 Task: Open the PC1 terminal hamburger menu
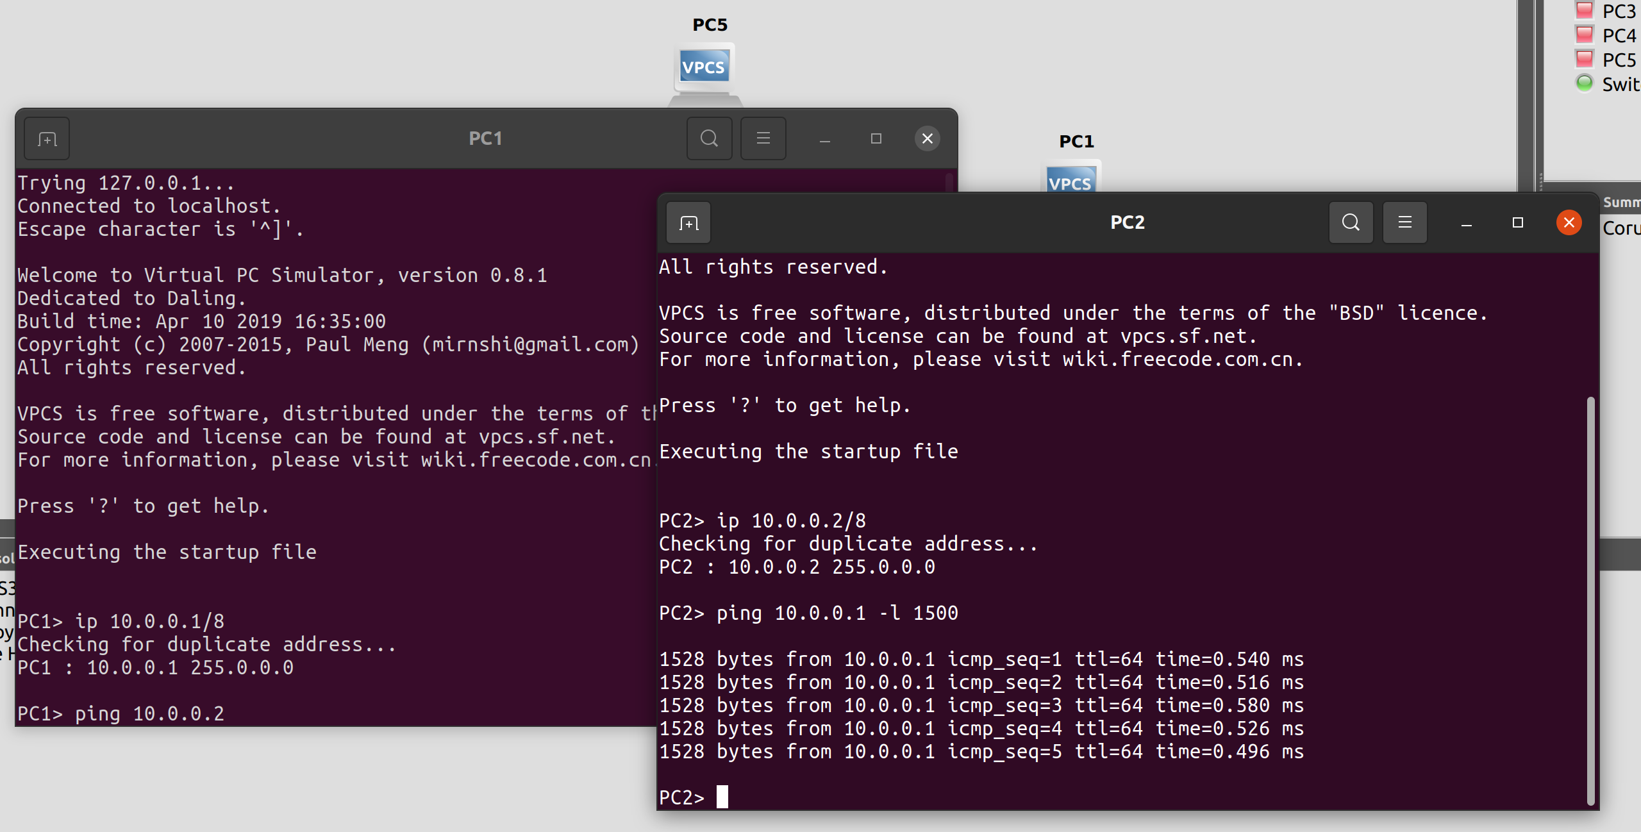pyautogui.click(x=763, y=138)
